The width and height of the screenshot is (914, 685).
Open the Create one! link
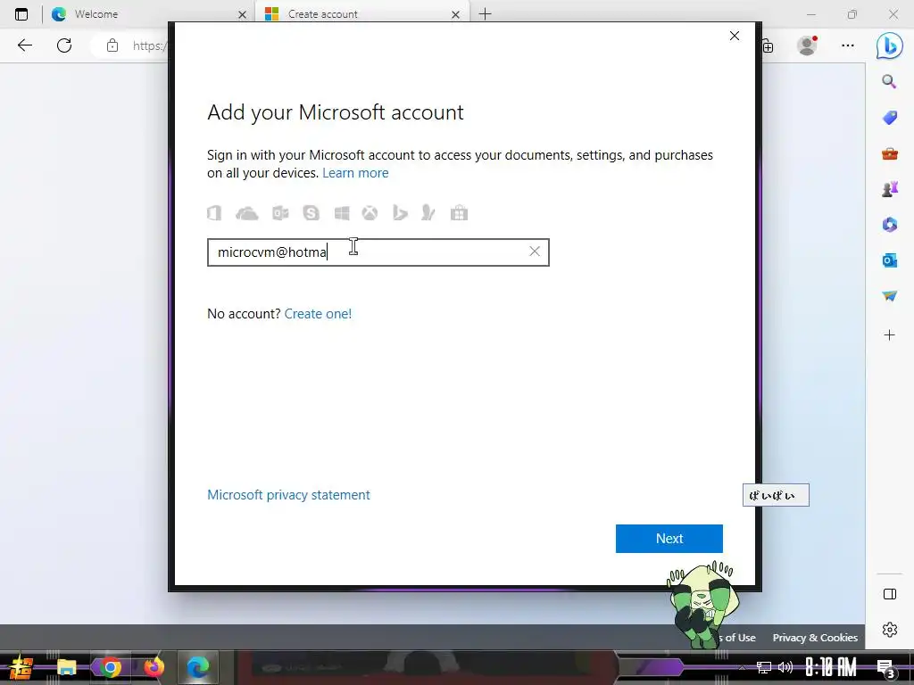click(x=318, y=313)
